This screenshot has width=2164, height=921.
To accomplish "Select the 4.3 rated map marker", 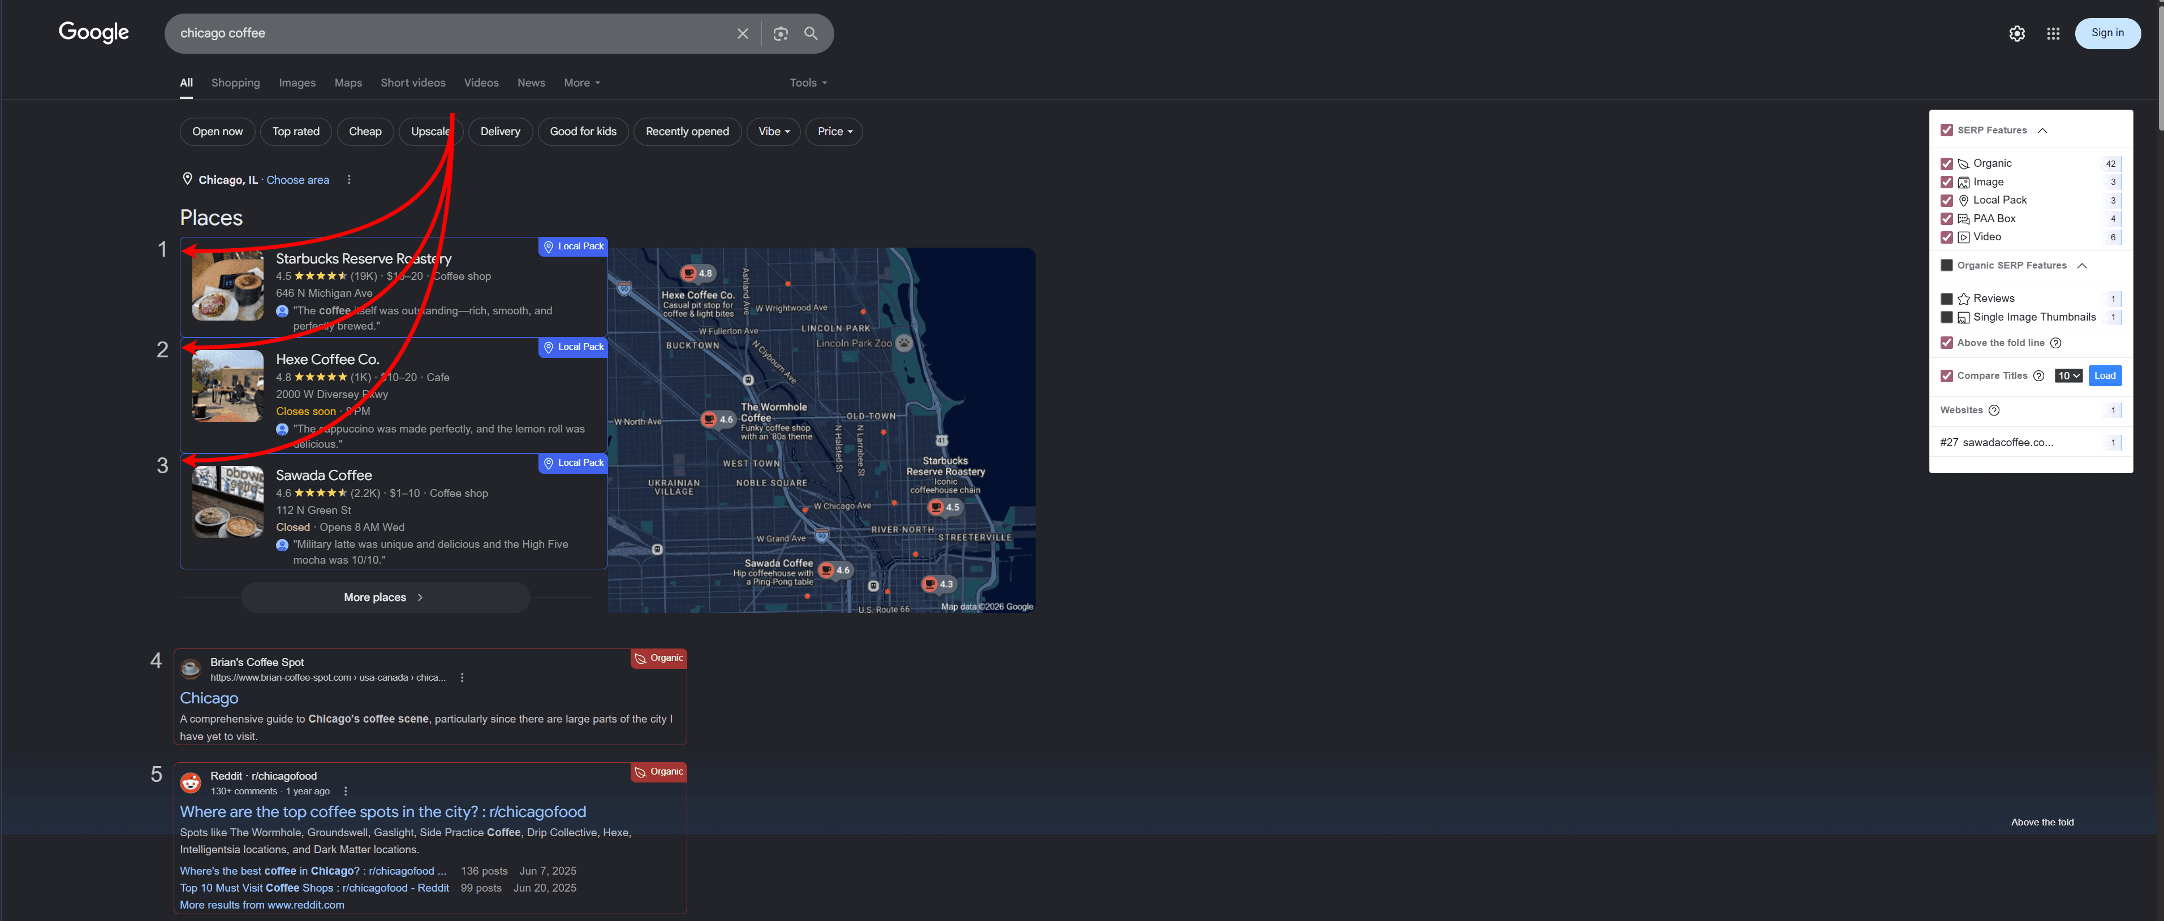I will (x=938, y=583).
